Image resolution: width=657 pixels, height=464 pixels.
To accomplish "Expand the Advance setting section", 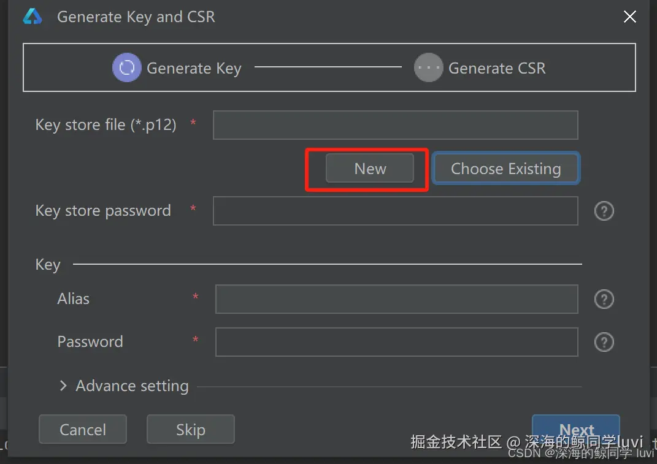I will pos(63,386).
